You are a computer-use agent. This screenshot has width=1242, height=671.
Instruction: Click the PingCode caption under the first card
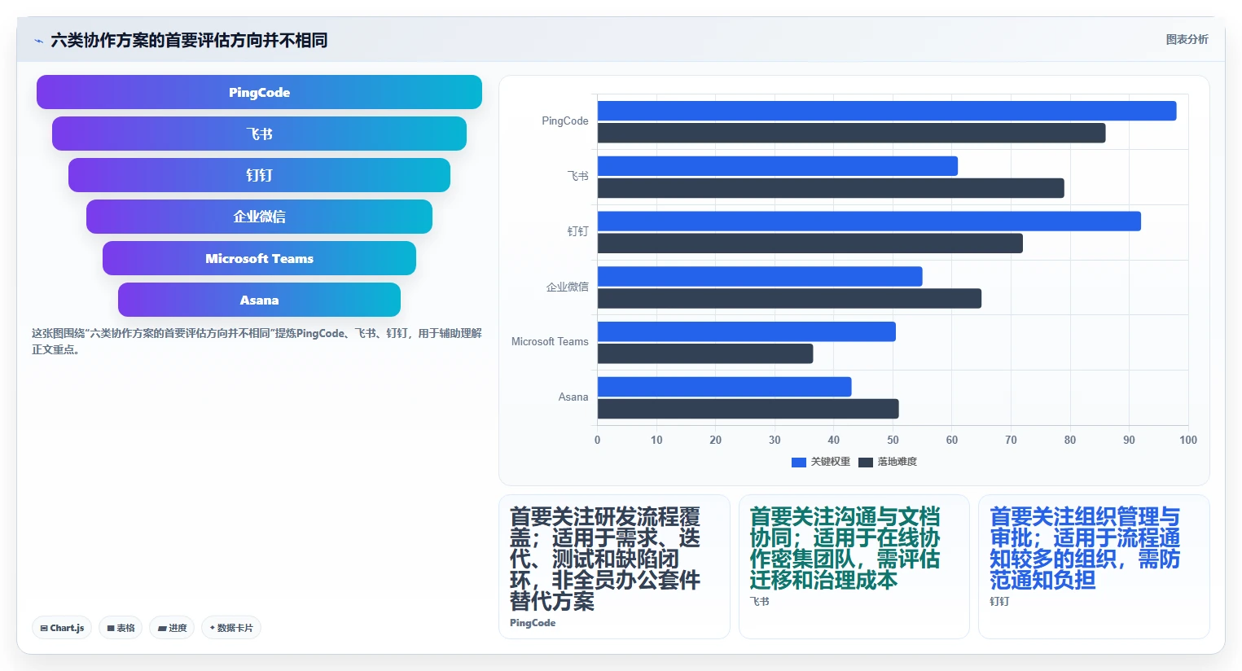pyautogui.click(x=533, y=623)
